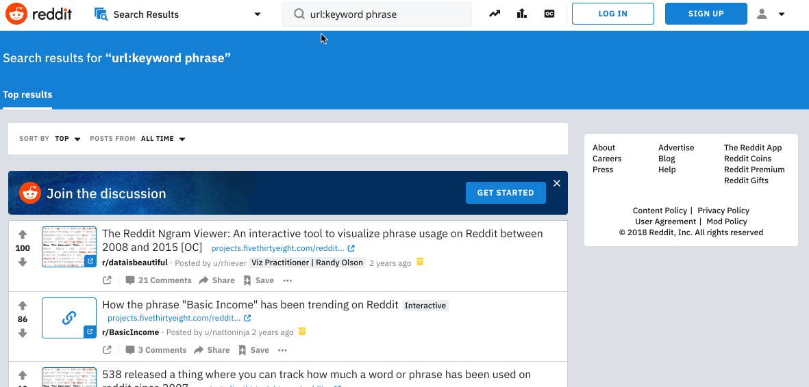Viewport: 809px width, 387px height.
Task: Click expand link icon on the Ngram Viewer post
Action: click(x=107, y=280)
